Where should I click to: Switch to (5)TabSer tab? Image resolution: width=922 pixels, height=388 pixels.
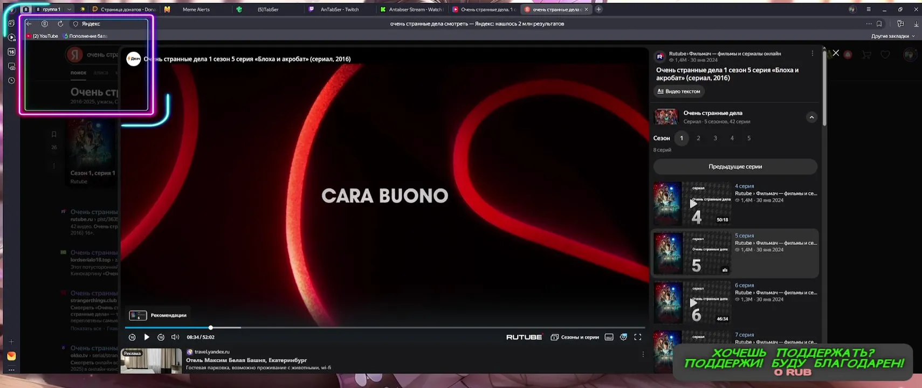267,9
